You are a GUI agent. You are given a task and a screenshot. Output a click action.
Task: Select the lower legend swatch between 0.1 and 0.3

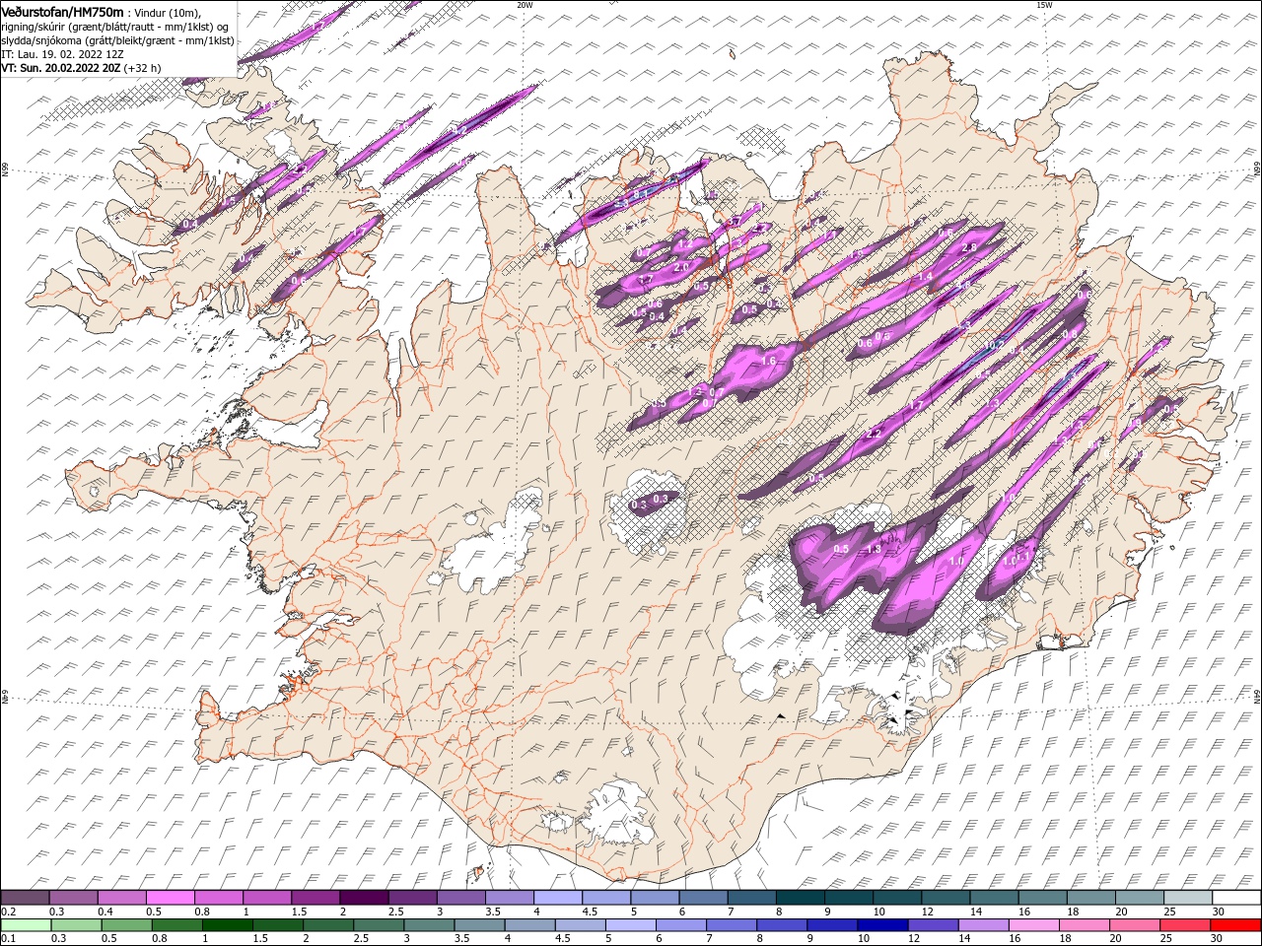click(x=25, y=924)
